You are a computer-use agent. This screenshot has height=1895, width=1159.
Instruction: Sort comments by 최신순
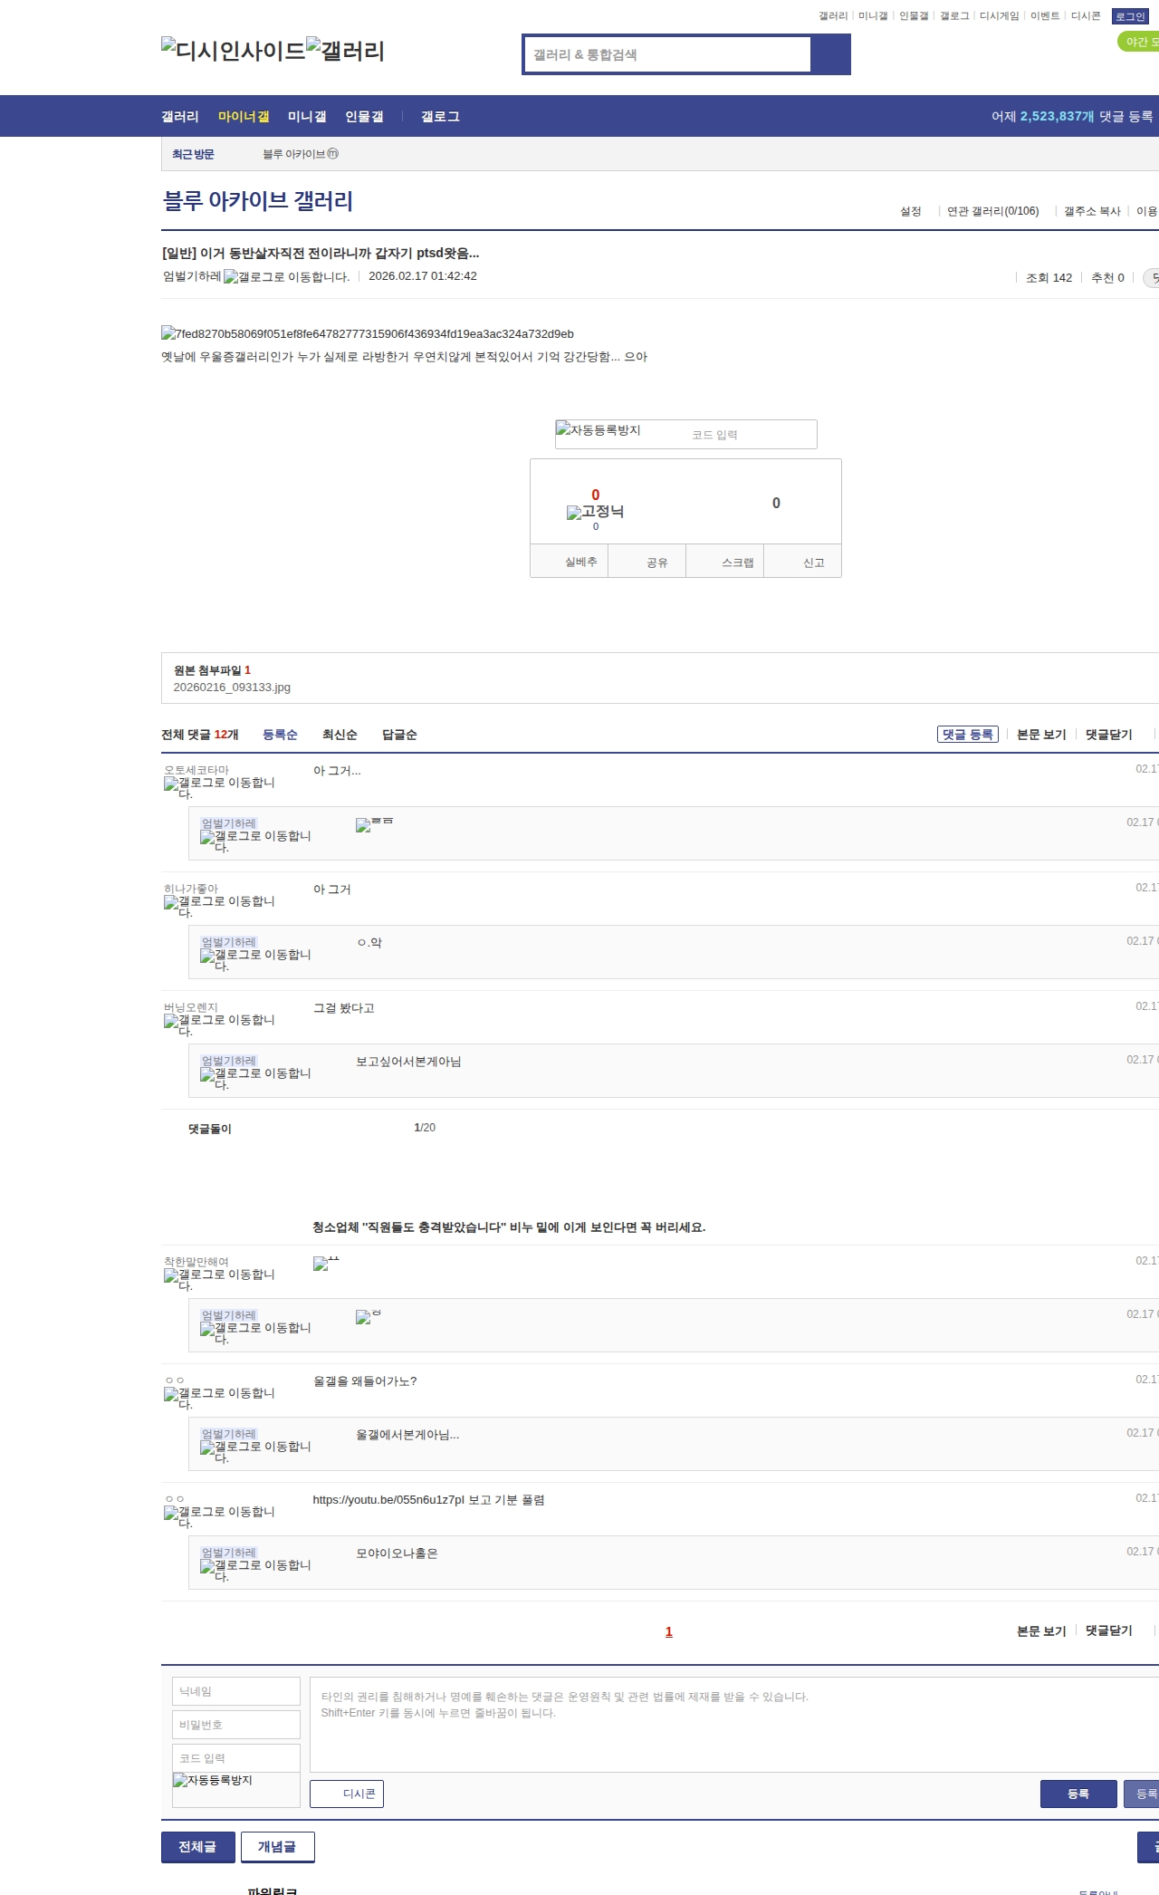pos(340,735)
